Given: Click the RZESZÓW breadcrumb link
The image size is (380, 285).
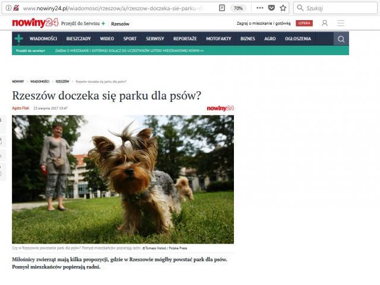Looking at the screenshot, I should [x=62, y=81].
